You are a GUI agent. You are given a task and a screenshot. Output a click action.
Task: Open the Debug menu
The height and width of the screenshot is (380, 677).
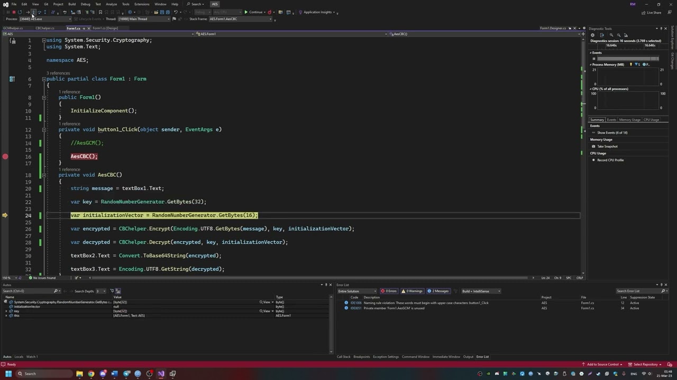pyautogui.click(x=85, y=4)
